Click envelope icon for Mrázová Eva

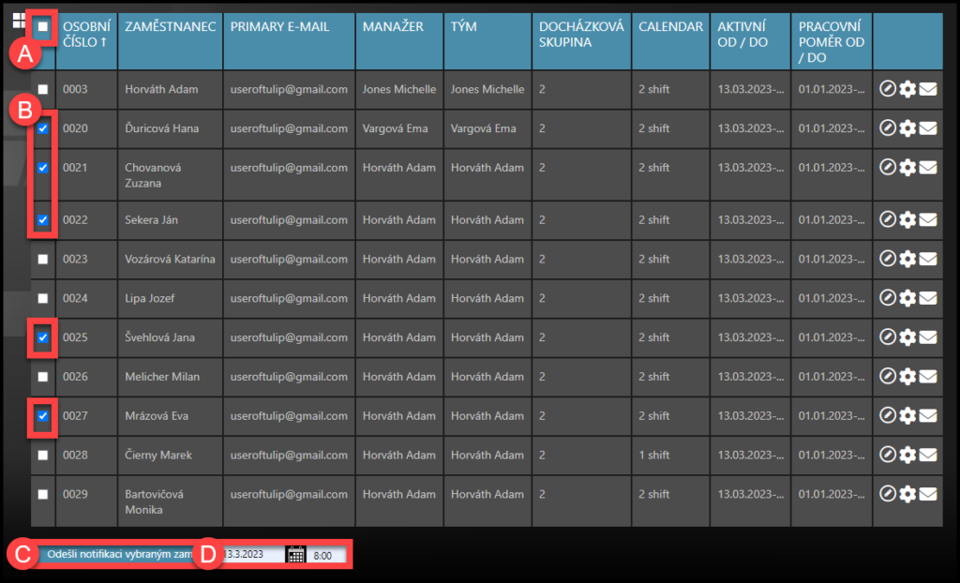point(928,416)
